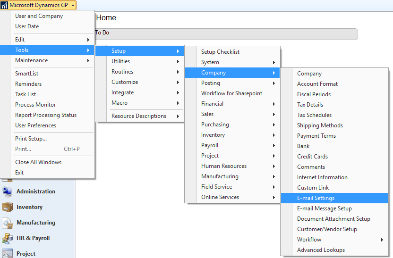The width and height of the screenshot is (393, 258).
Task: Open Reminders from the menu
Action: point(47,84)
